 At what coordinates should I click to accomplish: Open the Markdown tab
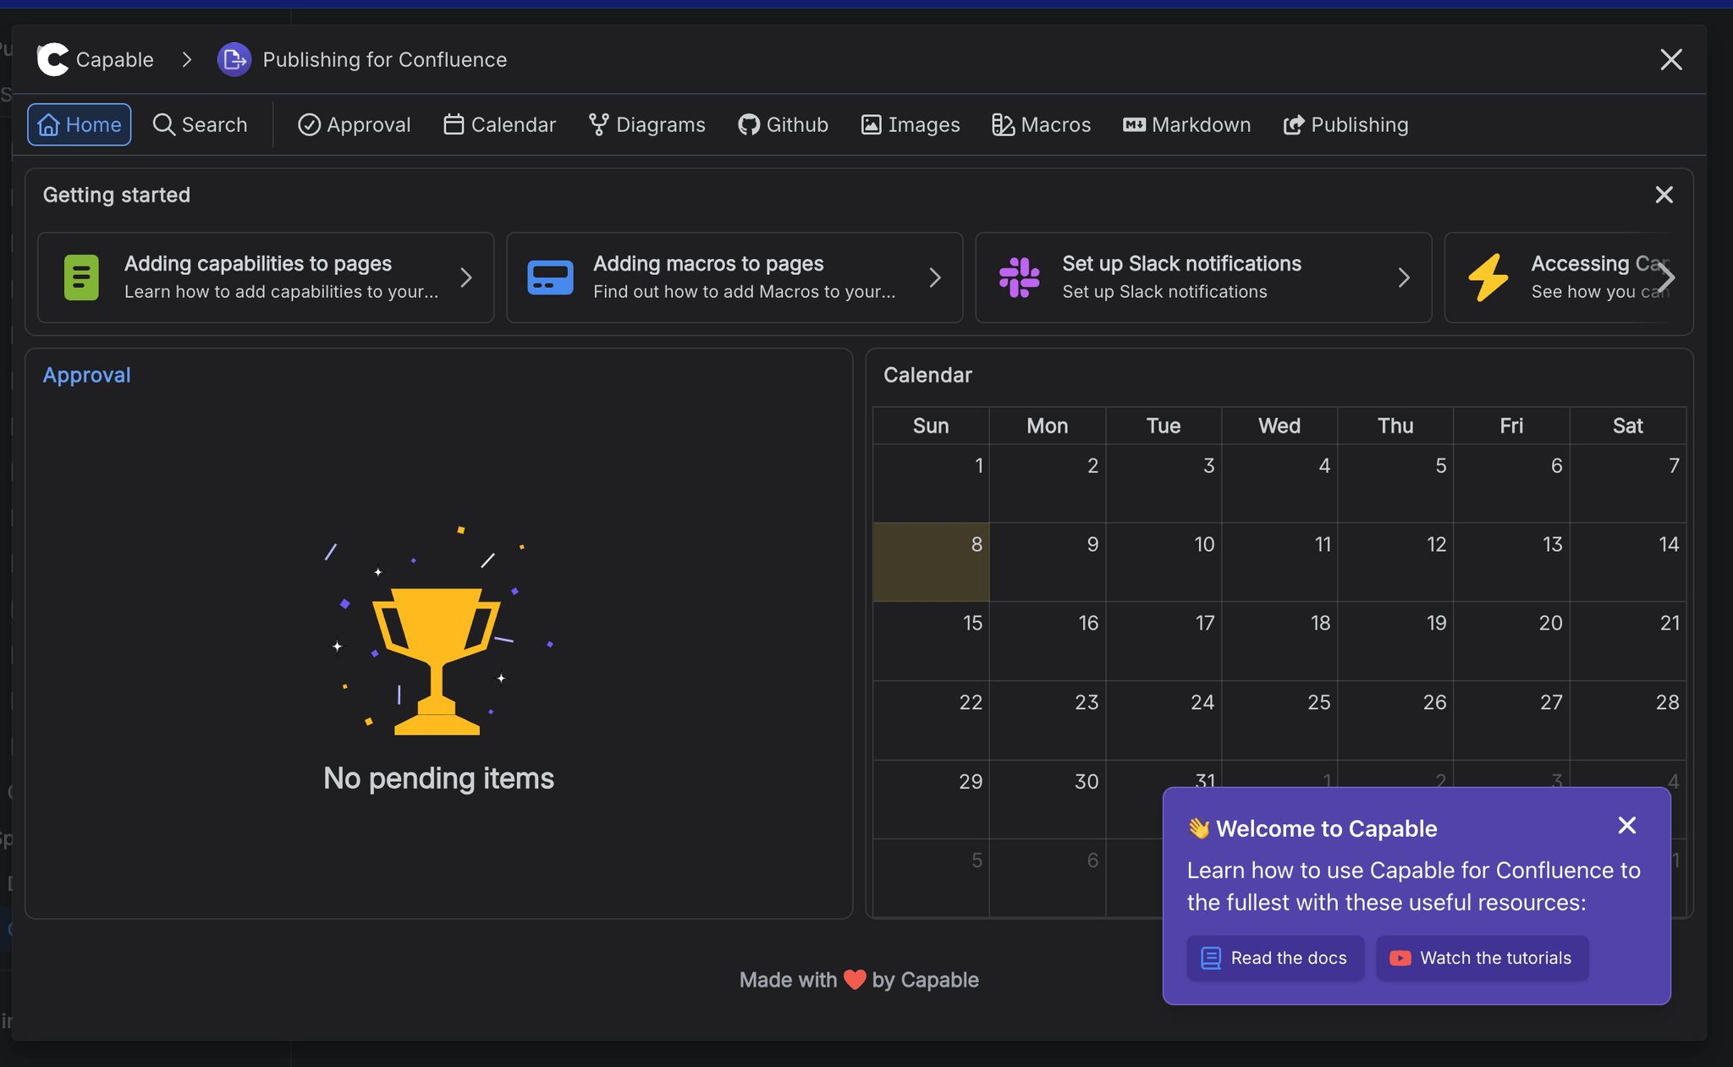(1186, 125)
